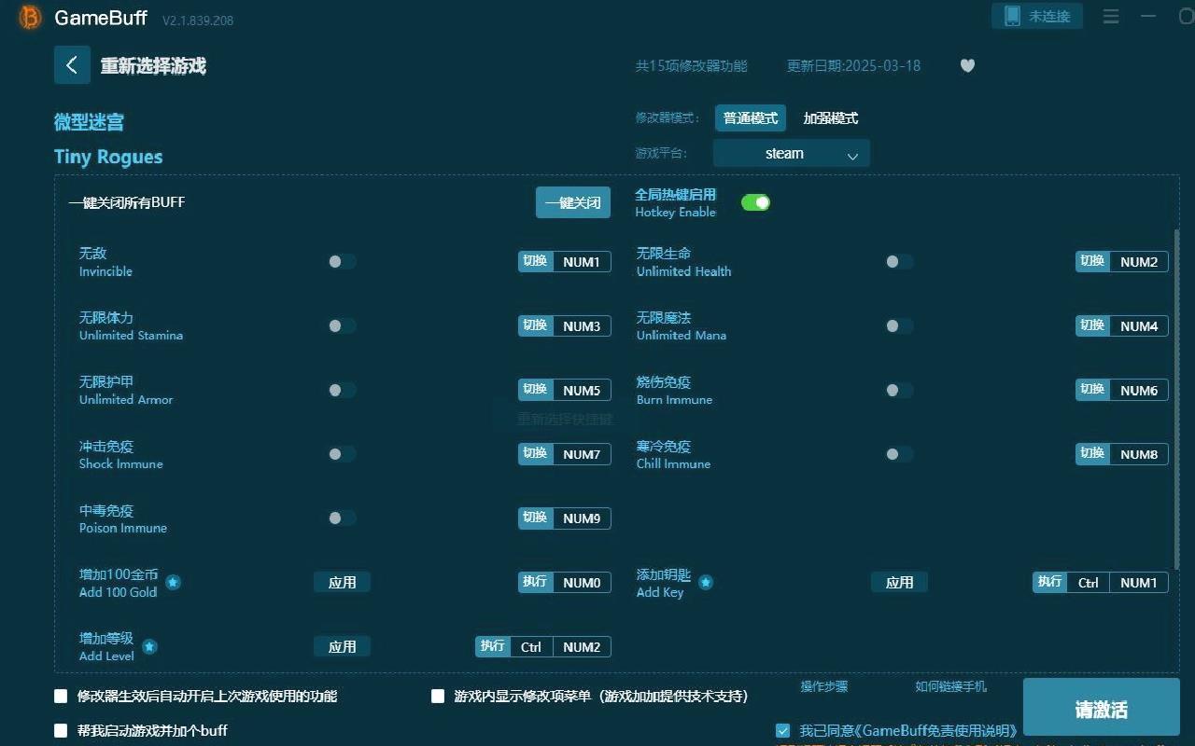Click 应用 for Add Level
Image resolution: width=1195 pixels, height=746 pixels.
[x=343, y=646]
